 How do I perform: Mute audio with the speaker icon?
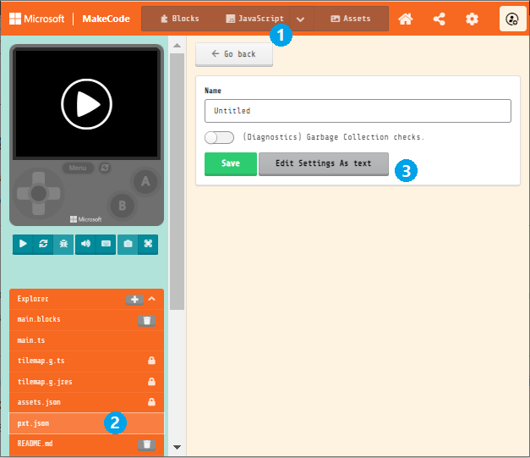pyautogui.click(x=85, y=244)
